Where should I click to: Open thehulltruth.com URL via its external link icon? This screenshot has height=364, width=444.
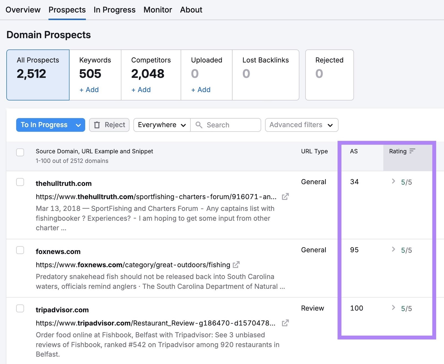(285, 197)
